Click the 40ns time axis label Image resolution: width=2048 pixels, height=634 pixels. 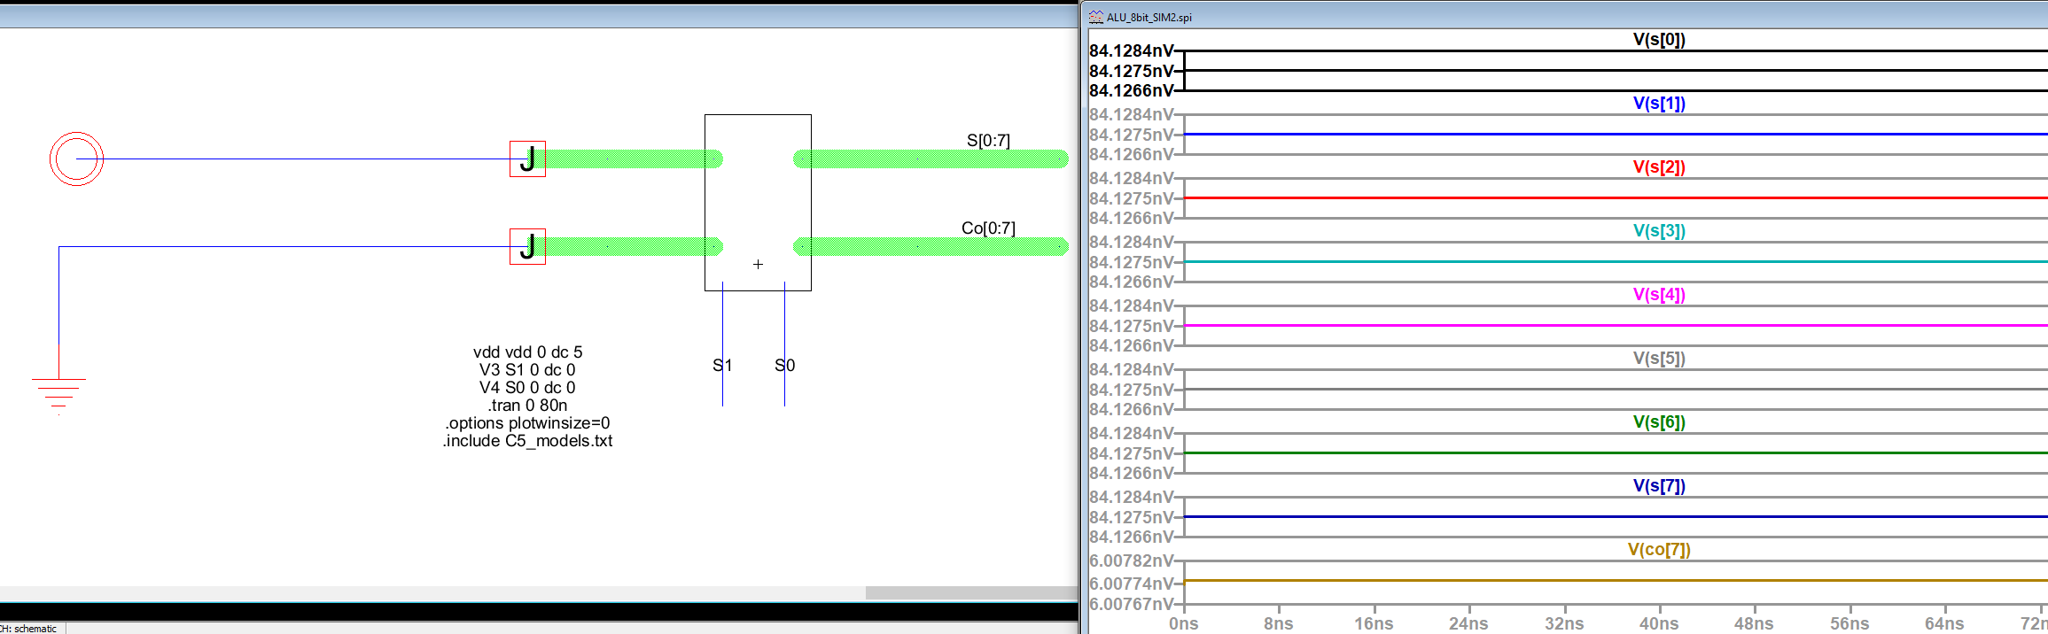coord(1659,623)
